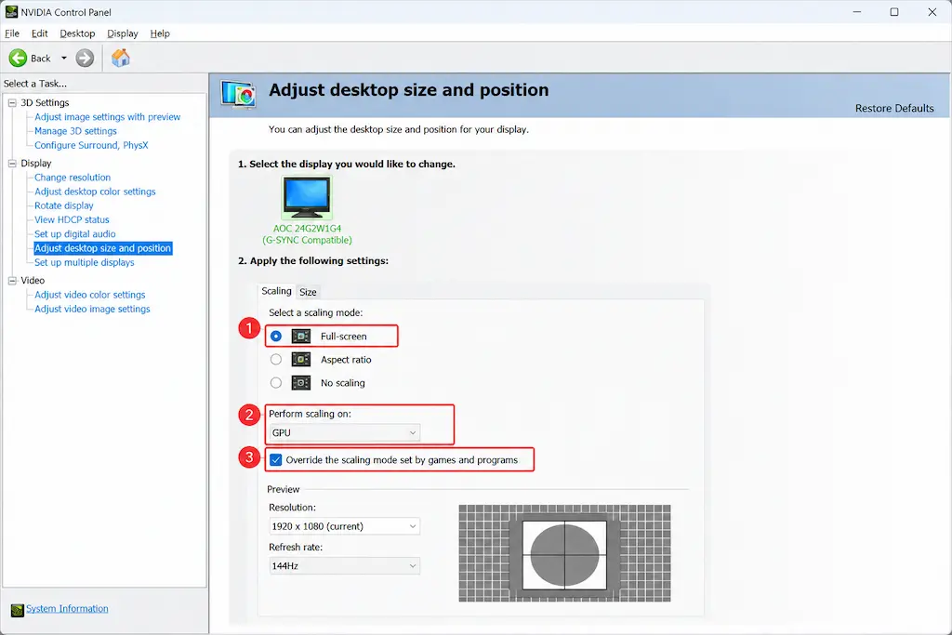Open the Resolution 1920 x 1080 dropdown
This screenshot has width=952, height=635.
pyautogui.click(x=344, y=526)
